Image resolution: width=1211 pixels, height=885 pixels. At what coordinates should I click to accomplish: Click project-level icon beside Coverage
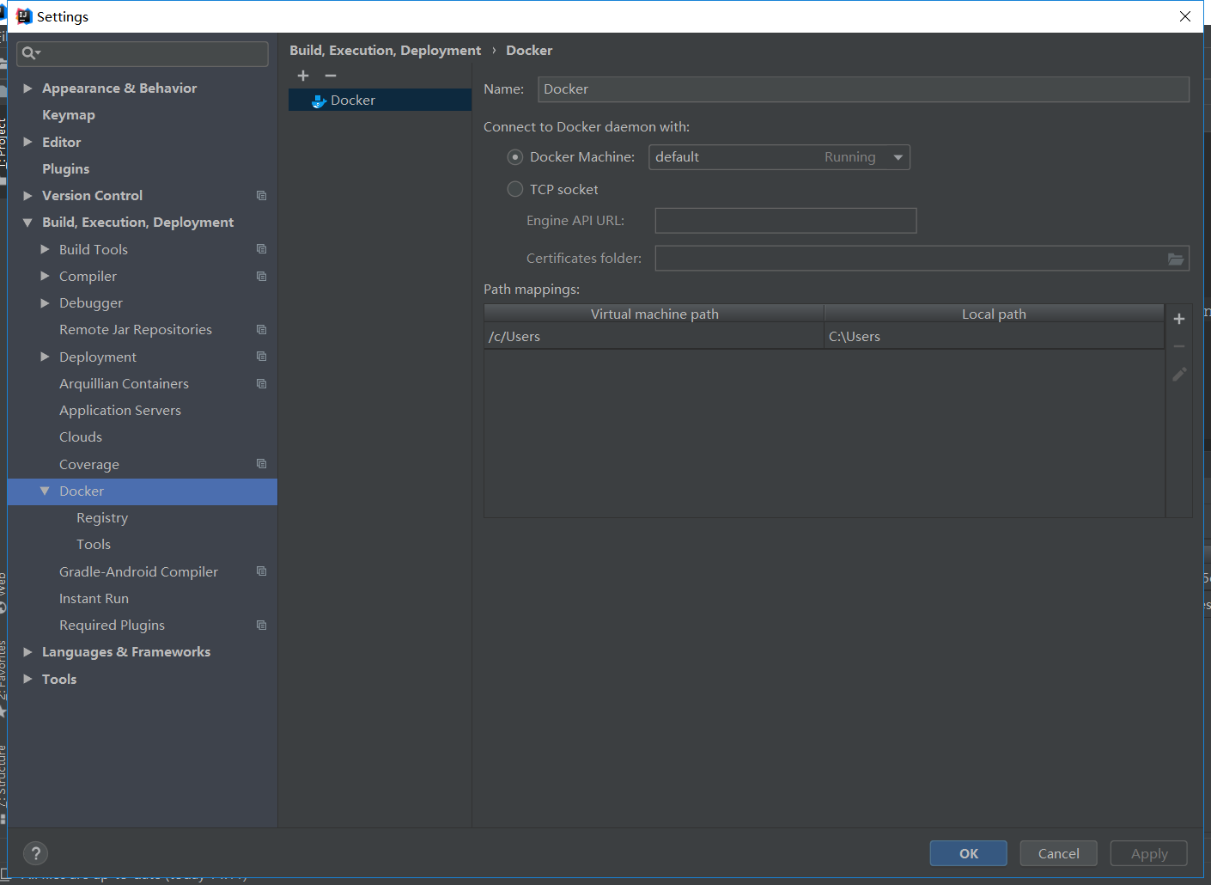click(x=262, y=464)
